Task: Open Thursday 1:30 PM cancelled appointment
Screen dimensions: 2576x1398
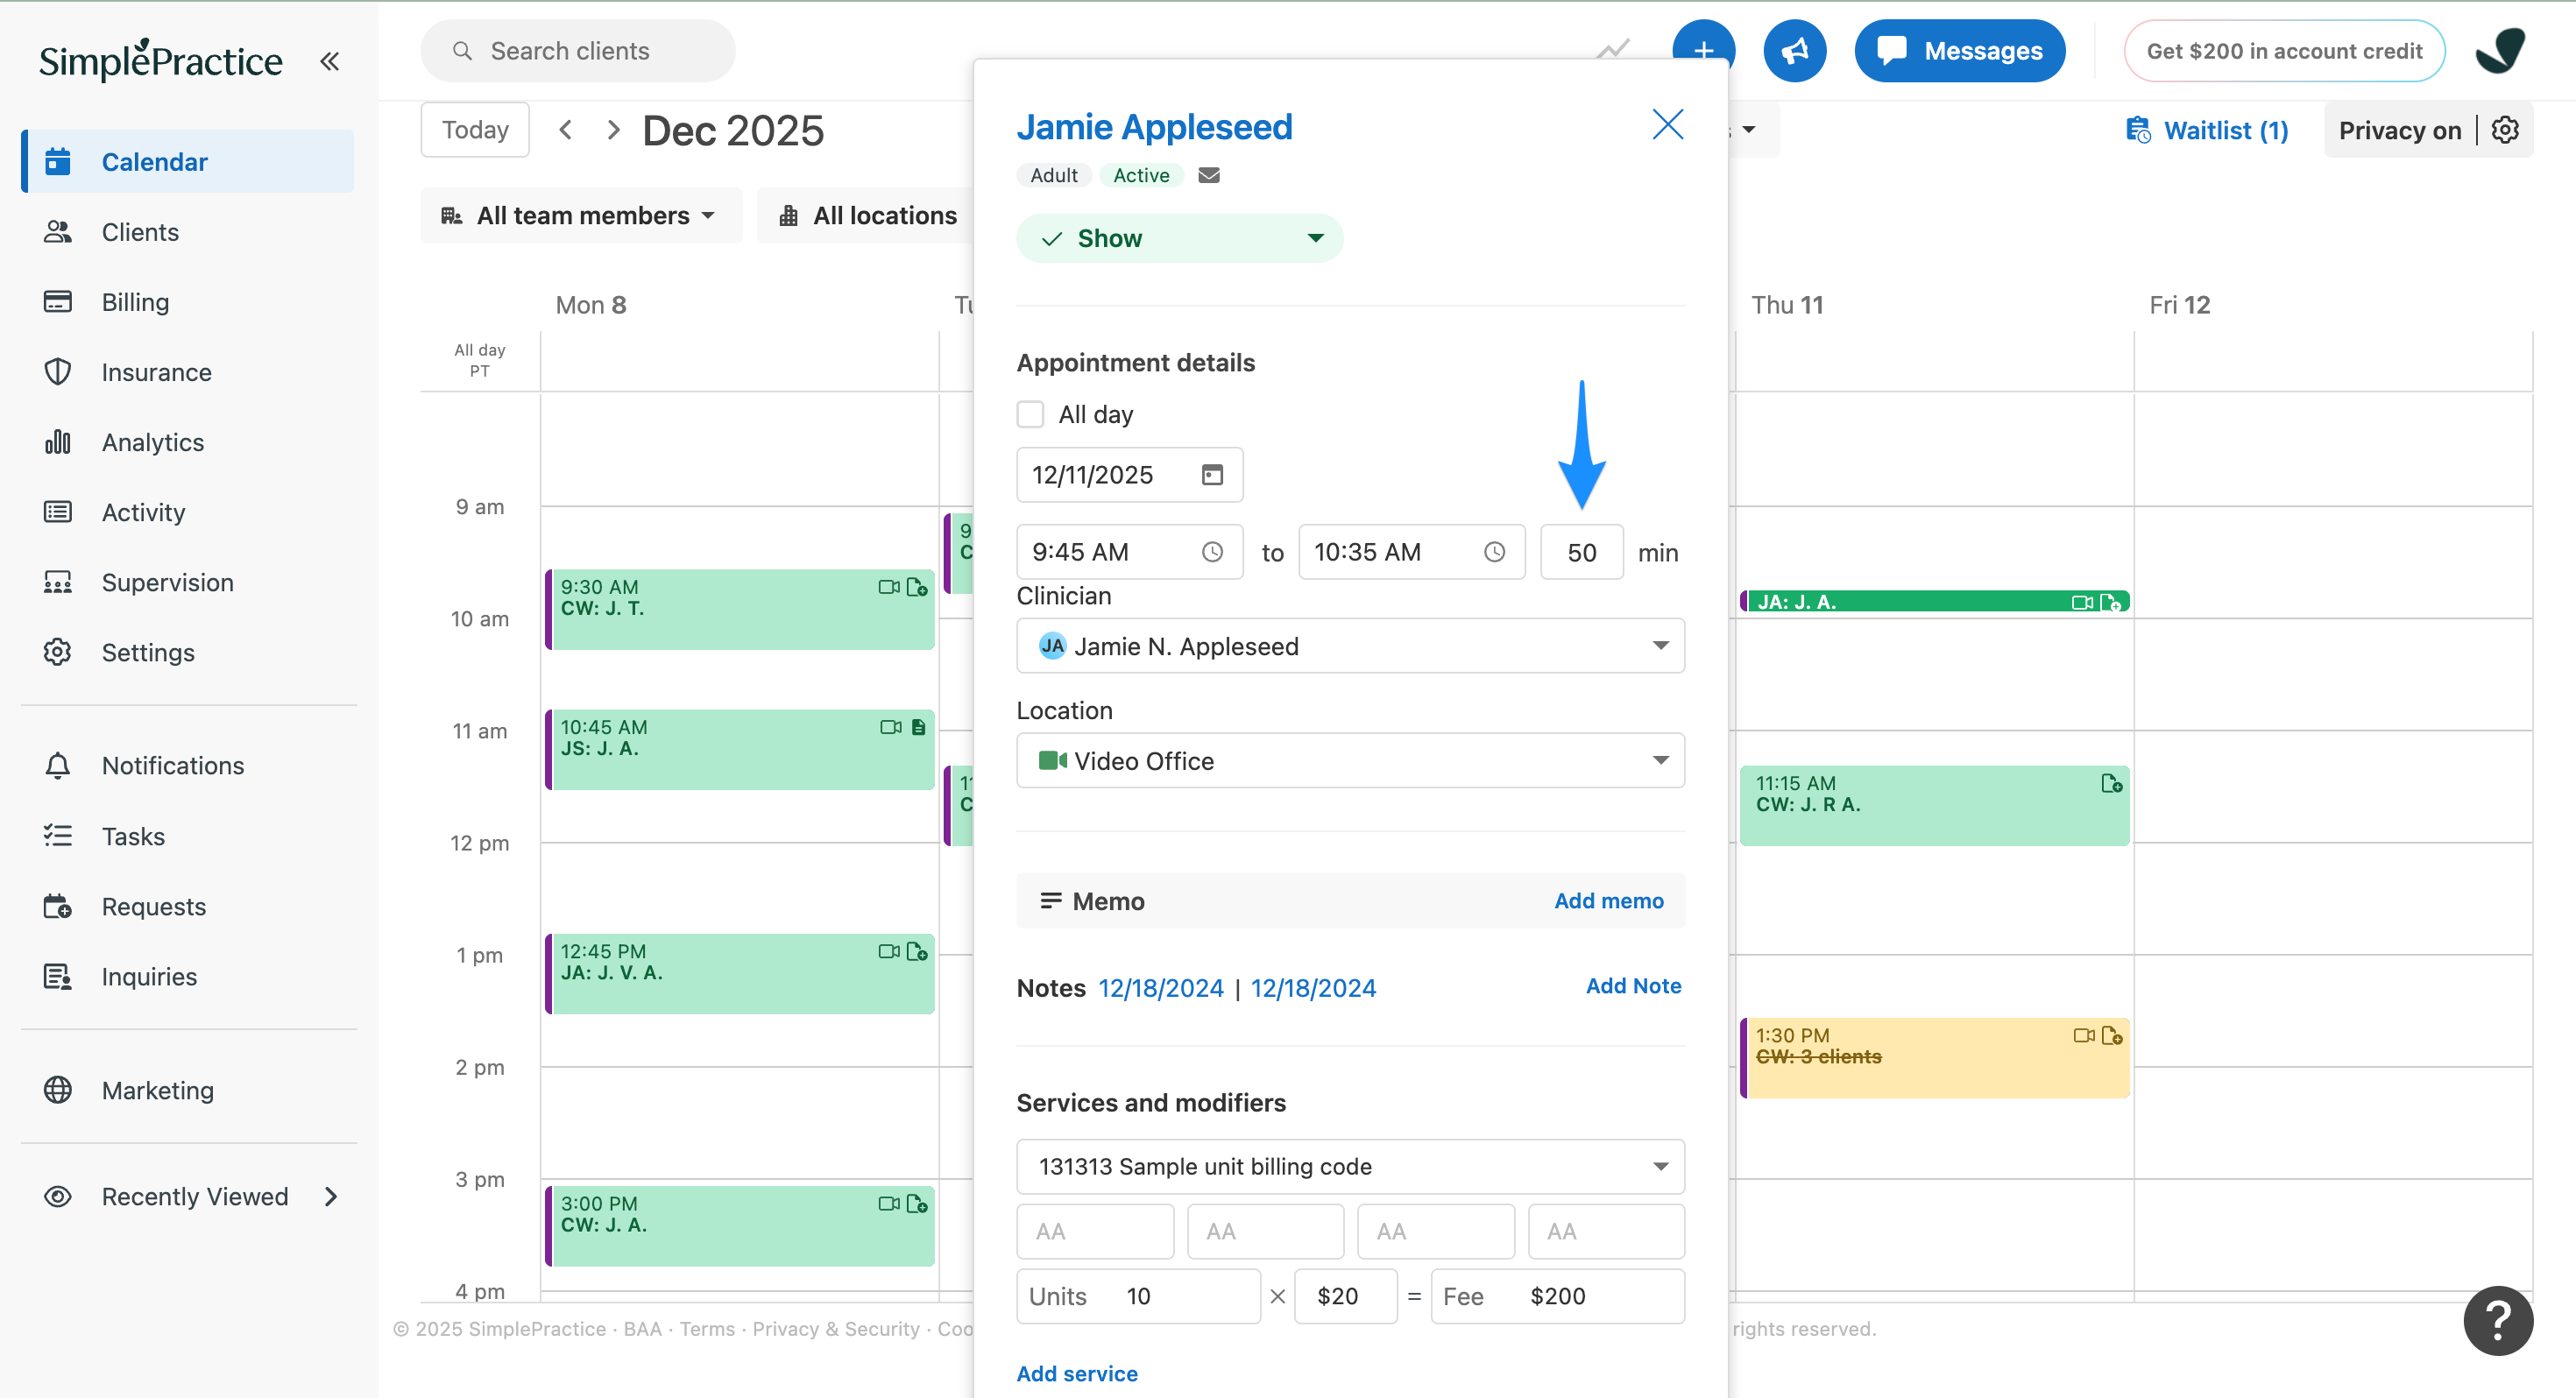Action: click(1934, 1058)
